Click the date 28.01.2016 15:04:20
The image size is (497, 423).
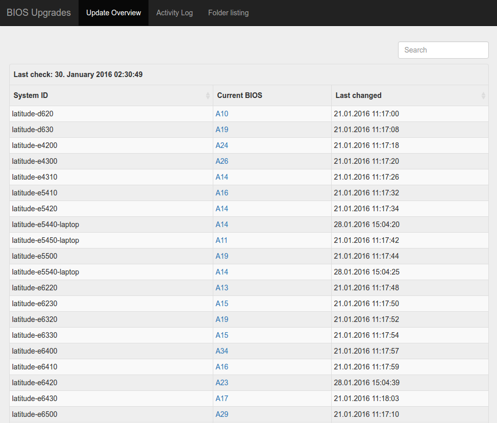(366, 225)
